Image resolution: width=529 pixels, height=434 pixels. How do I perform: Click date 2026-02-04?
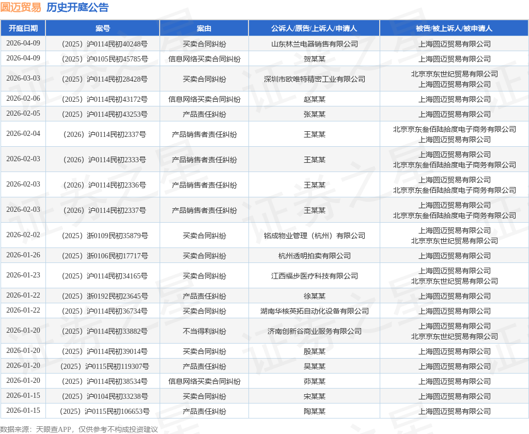click(x=23, y=133)
